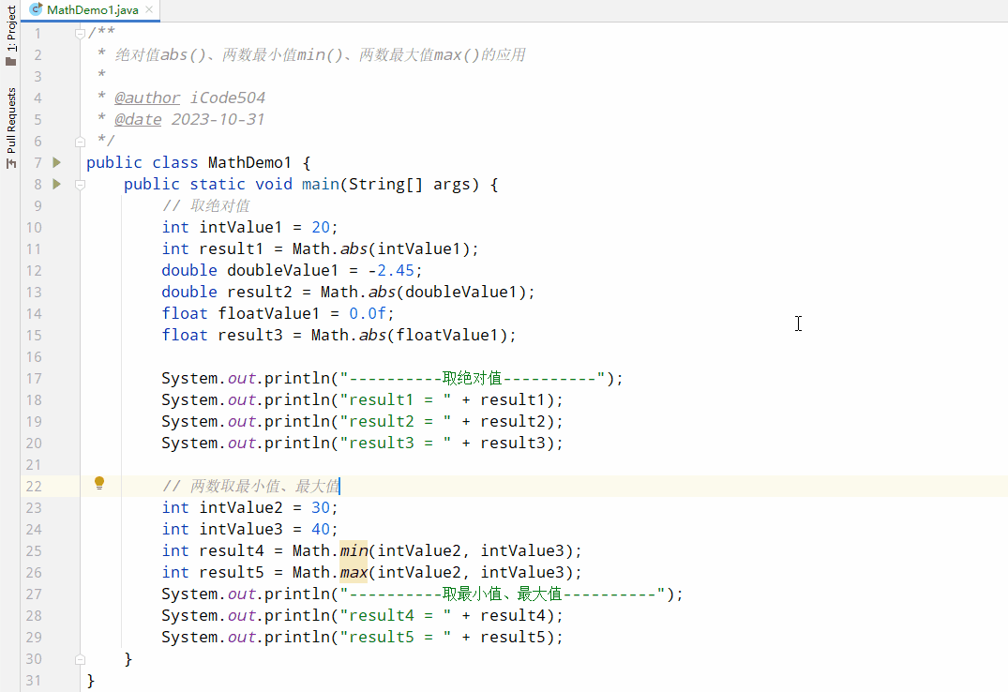The height and width of the screenshot is (692, 1008).
Task: Open the Pull Requests tool window
Action: [11, 120]
